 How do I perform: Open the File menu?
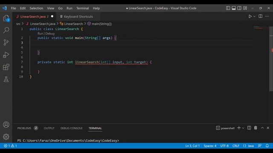[13, 8]
